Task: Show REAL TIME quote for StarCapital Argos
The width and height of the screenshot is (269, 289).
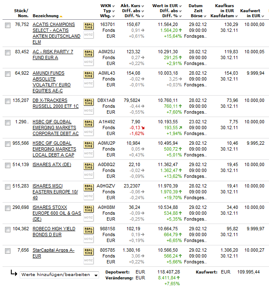Action: 88,252
